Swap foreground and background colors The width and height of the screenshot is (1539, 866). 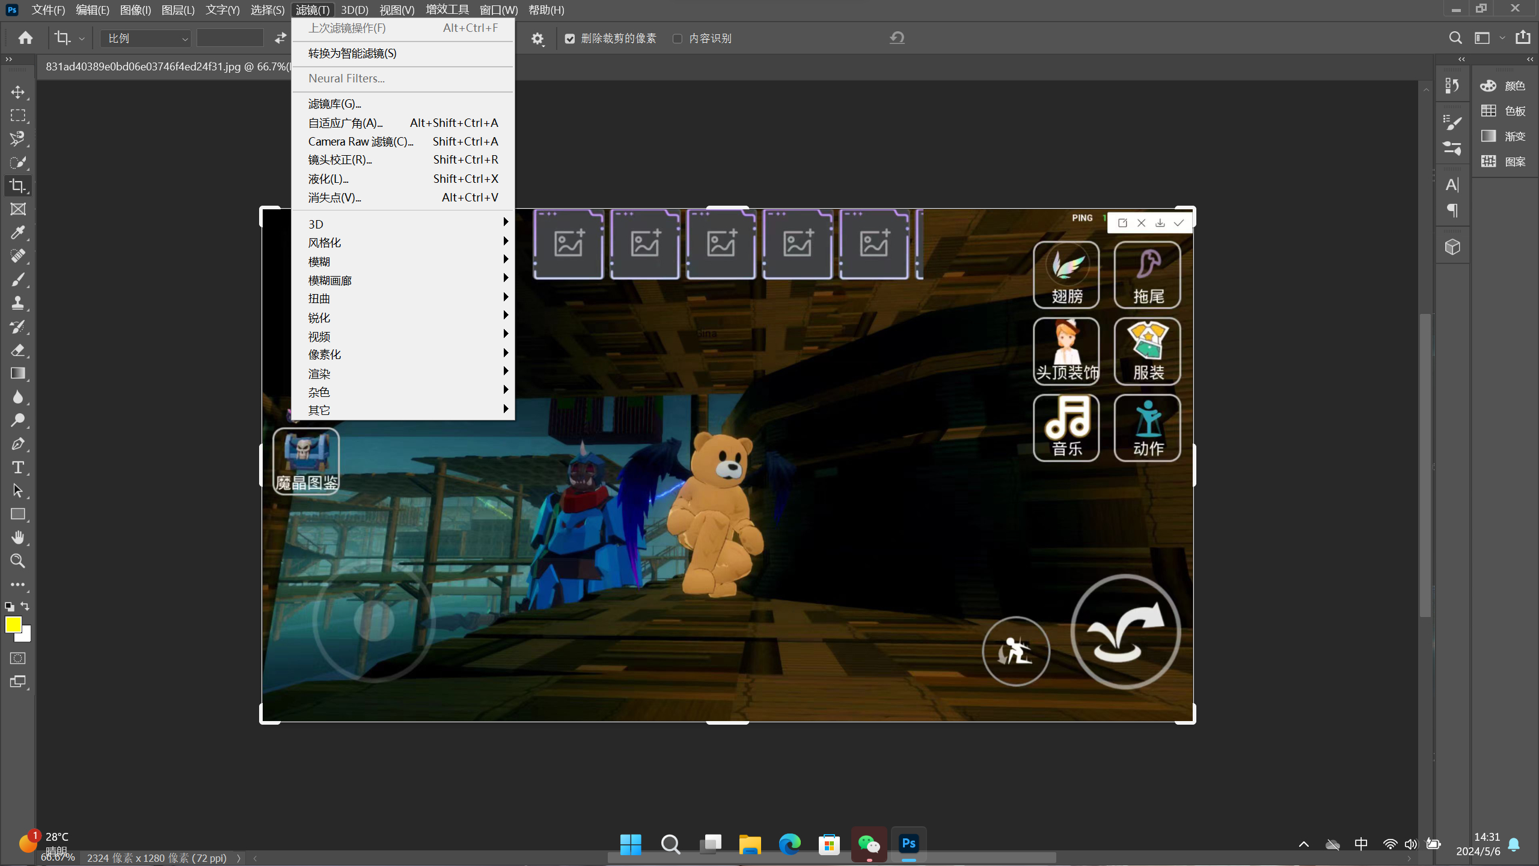(25, 606)
